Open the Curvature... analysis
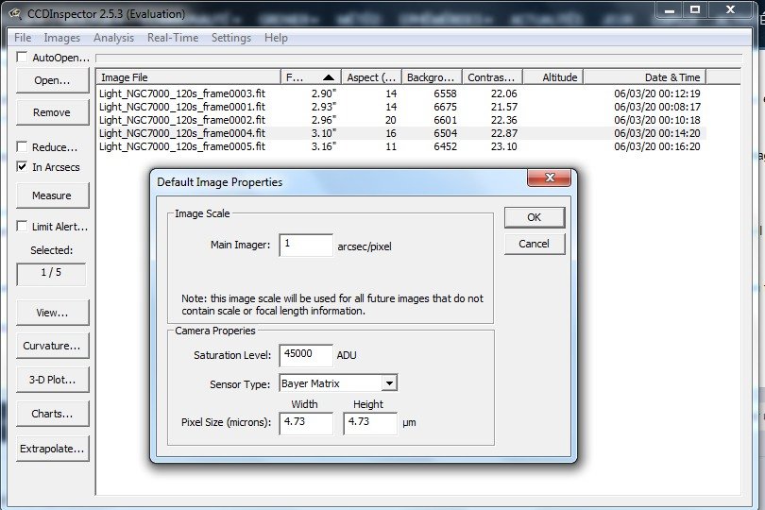The image size is (765, 510). pos(52,346)
